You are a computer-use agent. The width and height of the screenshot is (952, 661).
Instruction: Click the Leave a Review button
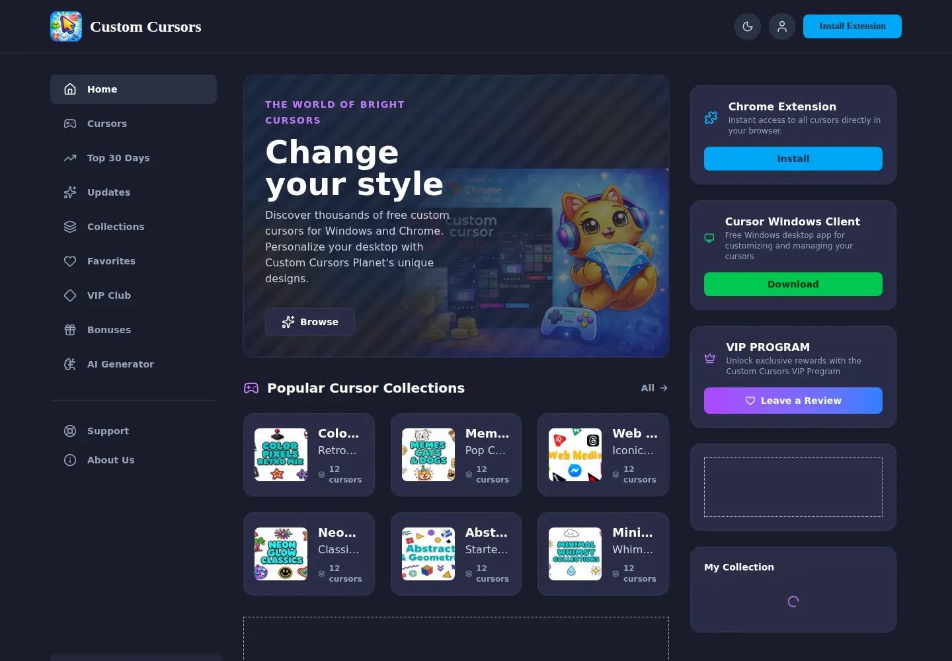coord(793,401)
